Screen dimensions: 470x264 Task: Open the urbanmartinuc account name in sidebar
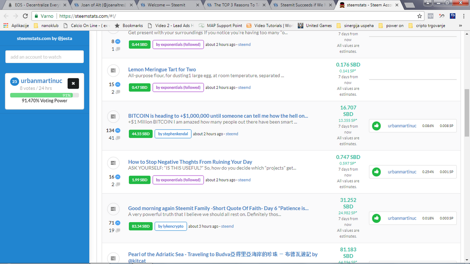tap(41, 81)
